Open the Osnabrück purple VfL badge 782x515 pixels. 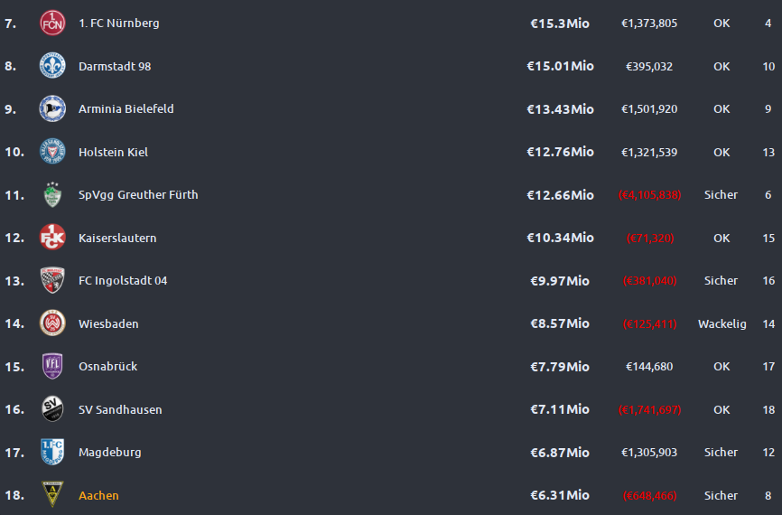point(52,366)
